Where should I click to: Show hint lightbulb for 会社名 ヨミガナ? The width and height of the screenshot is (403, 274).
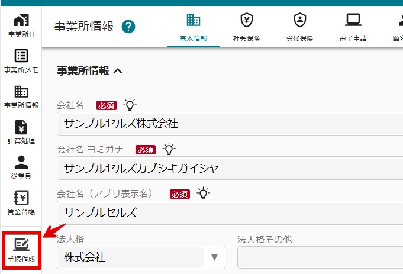click(x=169, y=149)
